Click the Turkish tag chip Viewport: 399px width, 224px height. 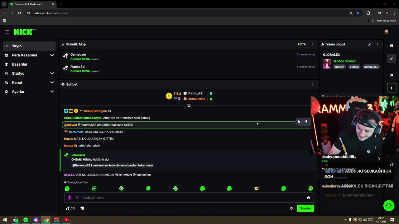[x=339, y=67]
